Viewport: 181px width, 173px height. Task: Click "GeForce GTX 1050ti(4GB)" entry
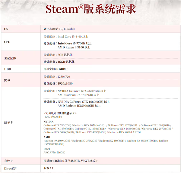click(89, 125)
